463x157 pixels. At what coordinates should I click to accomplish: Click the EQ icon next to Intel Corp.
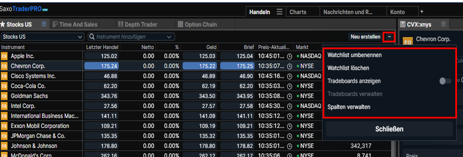pos(4,106)
